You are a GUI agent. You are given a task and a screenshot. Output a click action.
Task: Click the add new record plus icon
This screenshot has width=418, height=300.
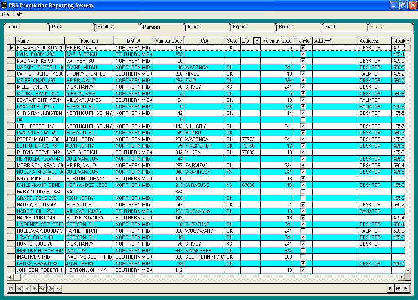click(x=34, y=288)
